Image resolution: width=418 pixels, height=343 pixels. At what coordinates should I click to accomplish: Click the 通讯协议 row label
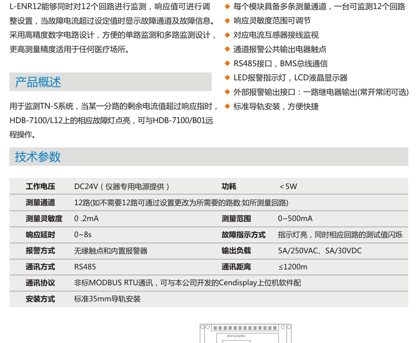pyautogui.click(x=40, y=283)
